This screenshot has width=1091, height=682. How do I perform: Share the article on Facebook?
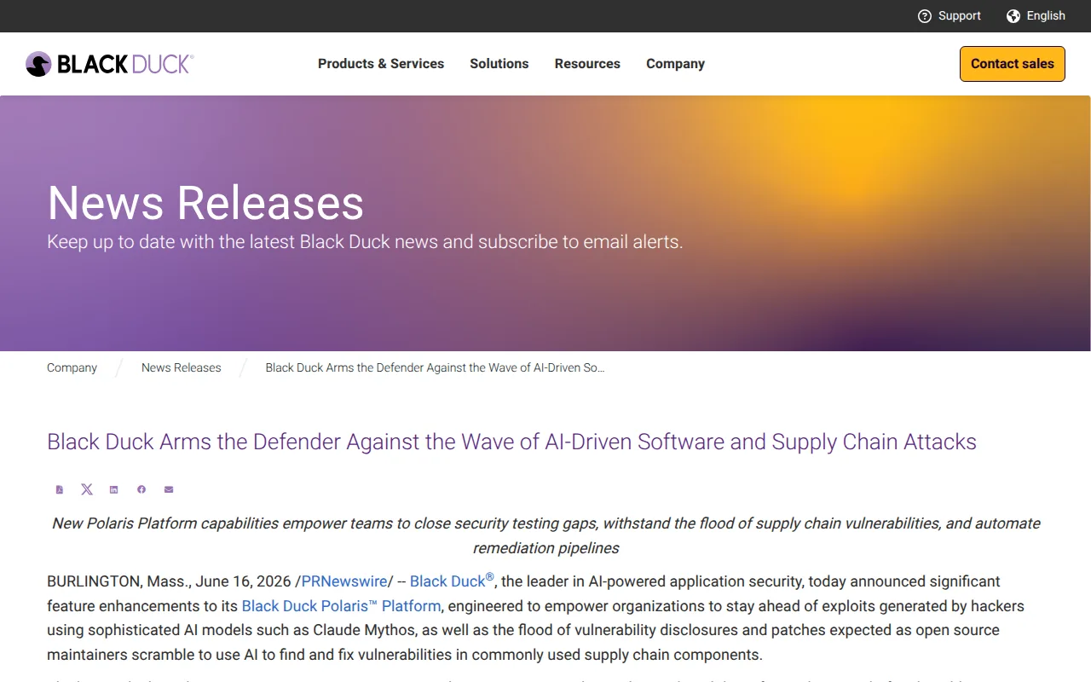point(141,489)
